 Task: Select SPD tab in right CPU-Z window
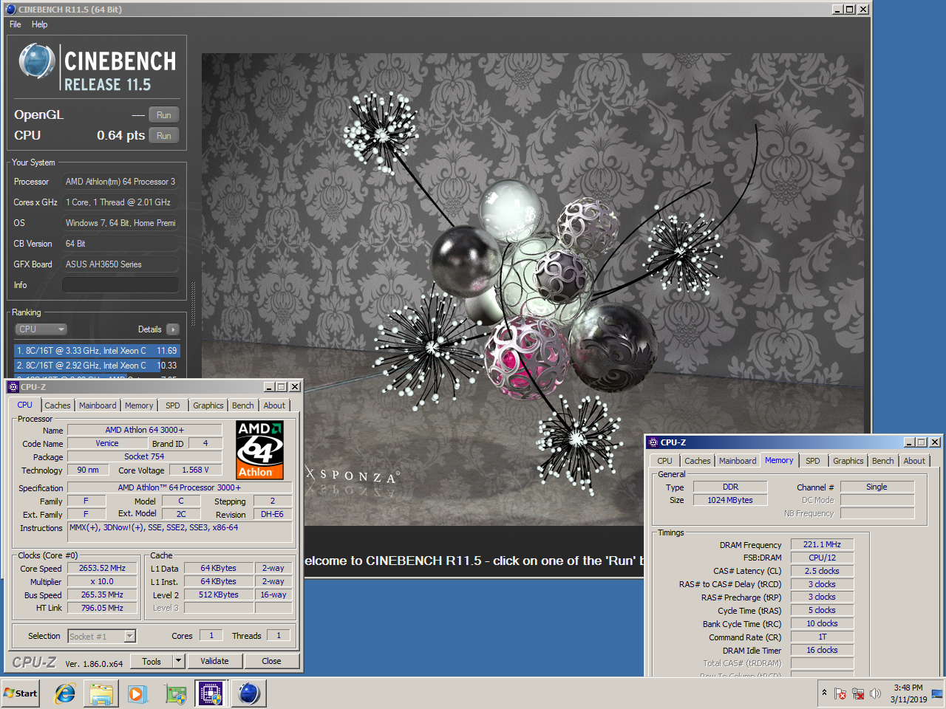813,461
